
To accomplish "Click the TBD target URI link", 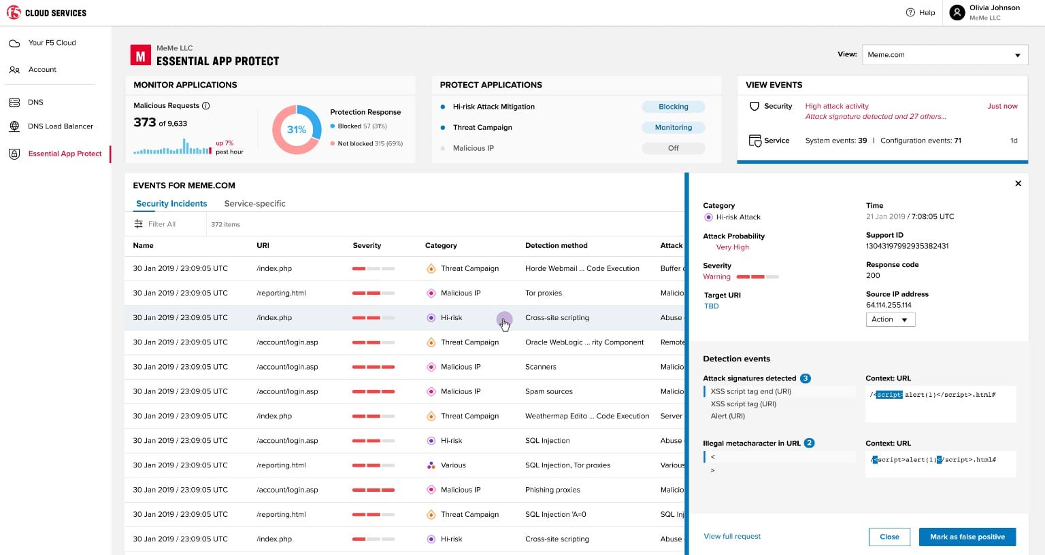I will (x=711, y=306).
